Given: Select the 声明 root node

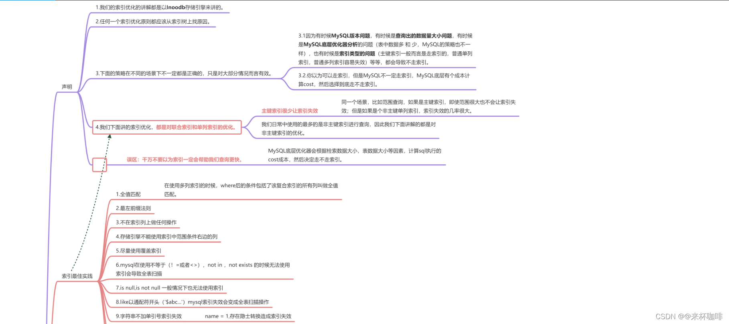Looking at the screenshot, I should tap(67, 87).
